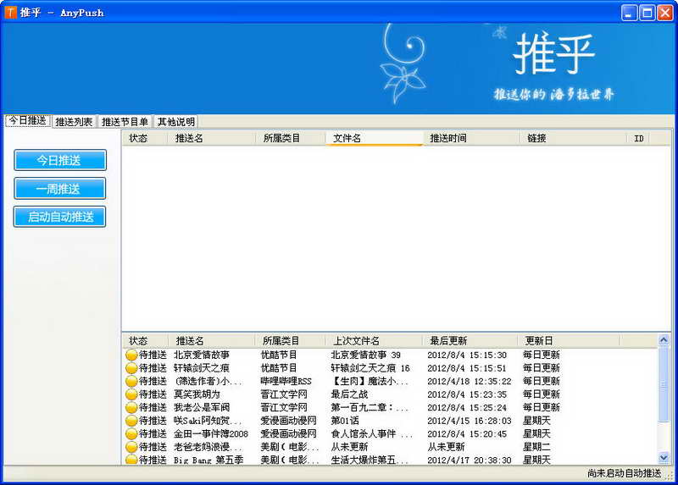This screenshot has width=678, height=485.
Task: Click timestamp 2012/4/17 20:38:30
Action: pos(470,460)
